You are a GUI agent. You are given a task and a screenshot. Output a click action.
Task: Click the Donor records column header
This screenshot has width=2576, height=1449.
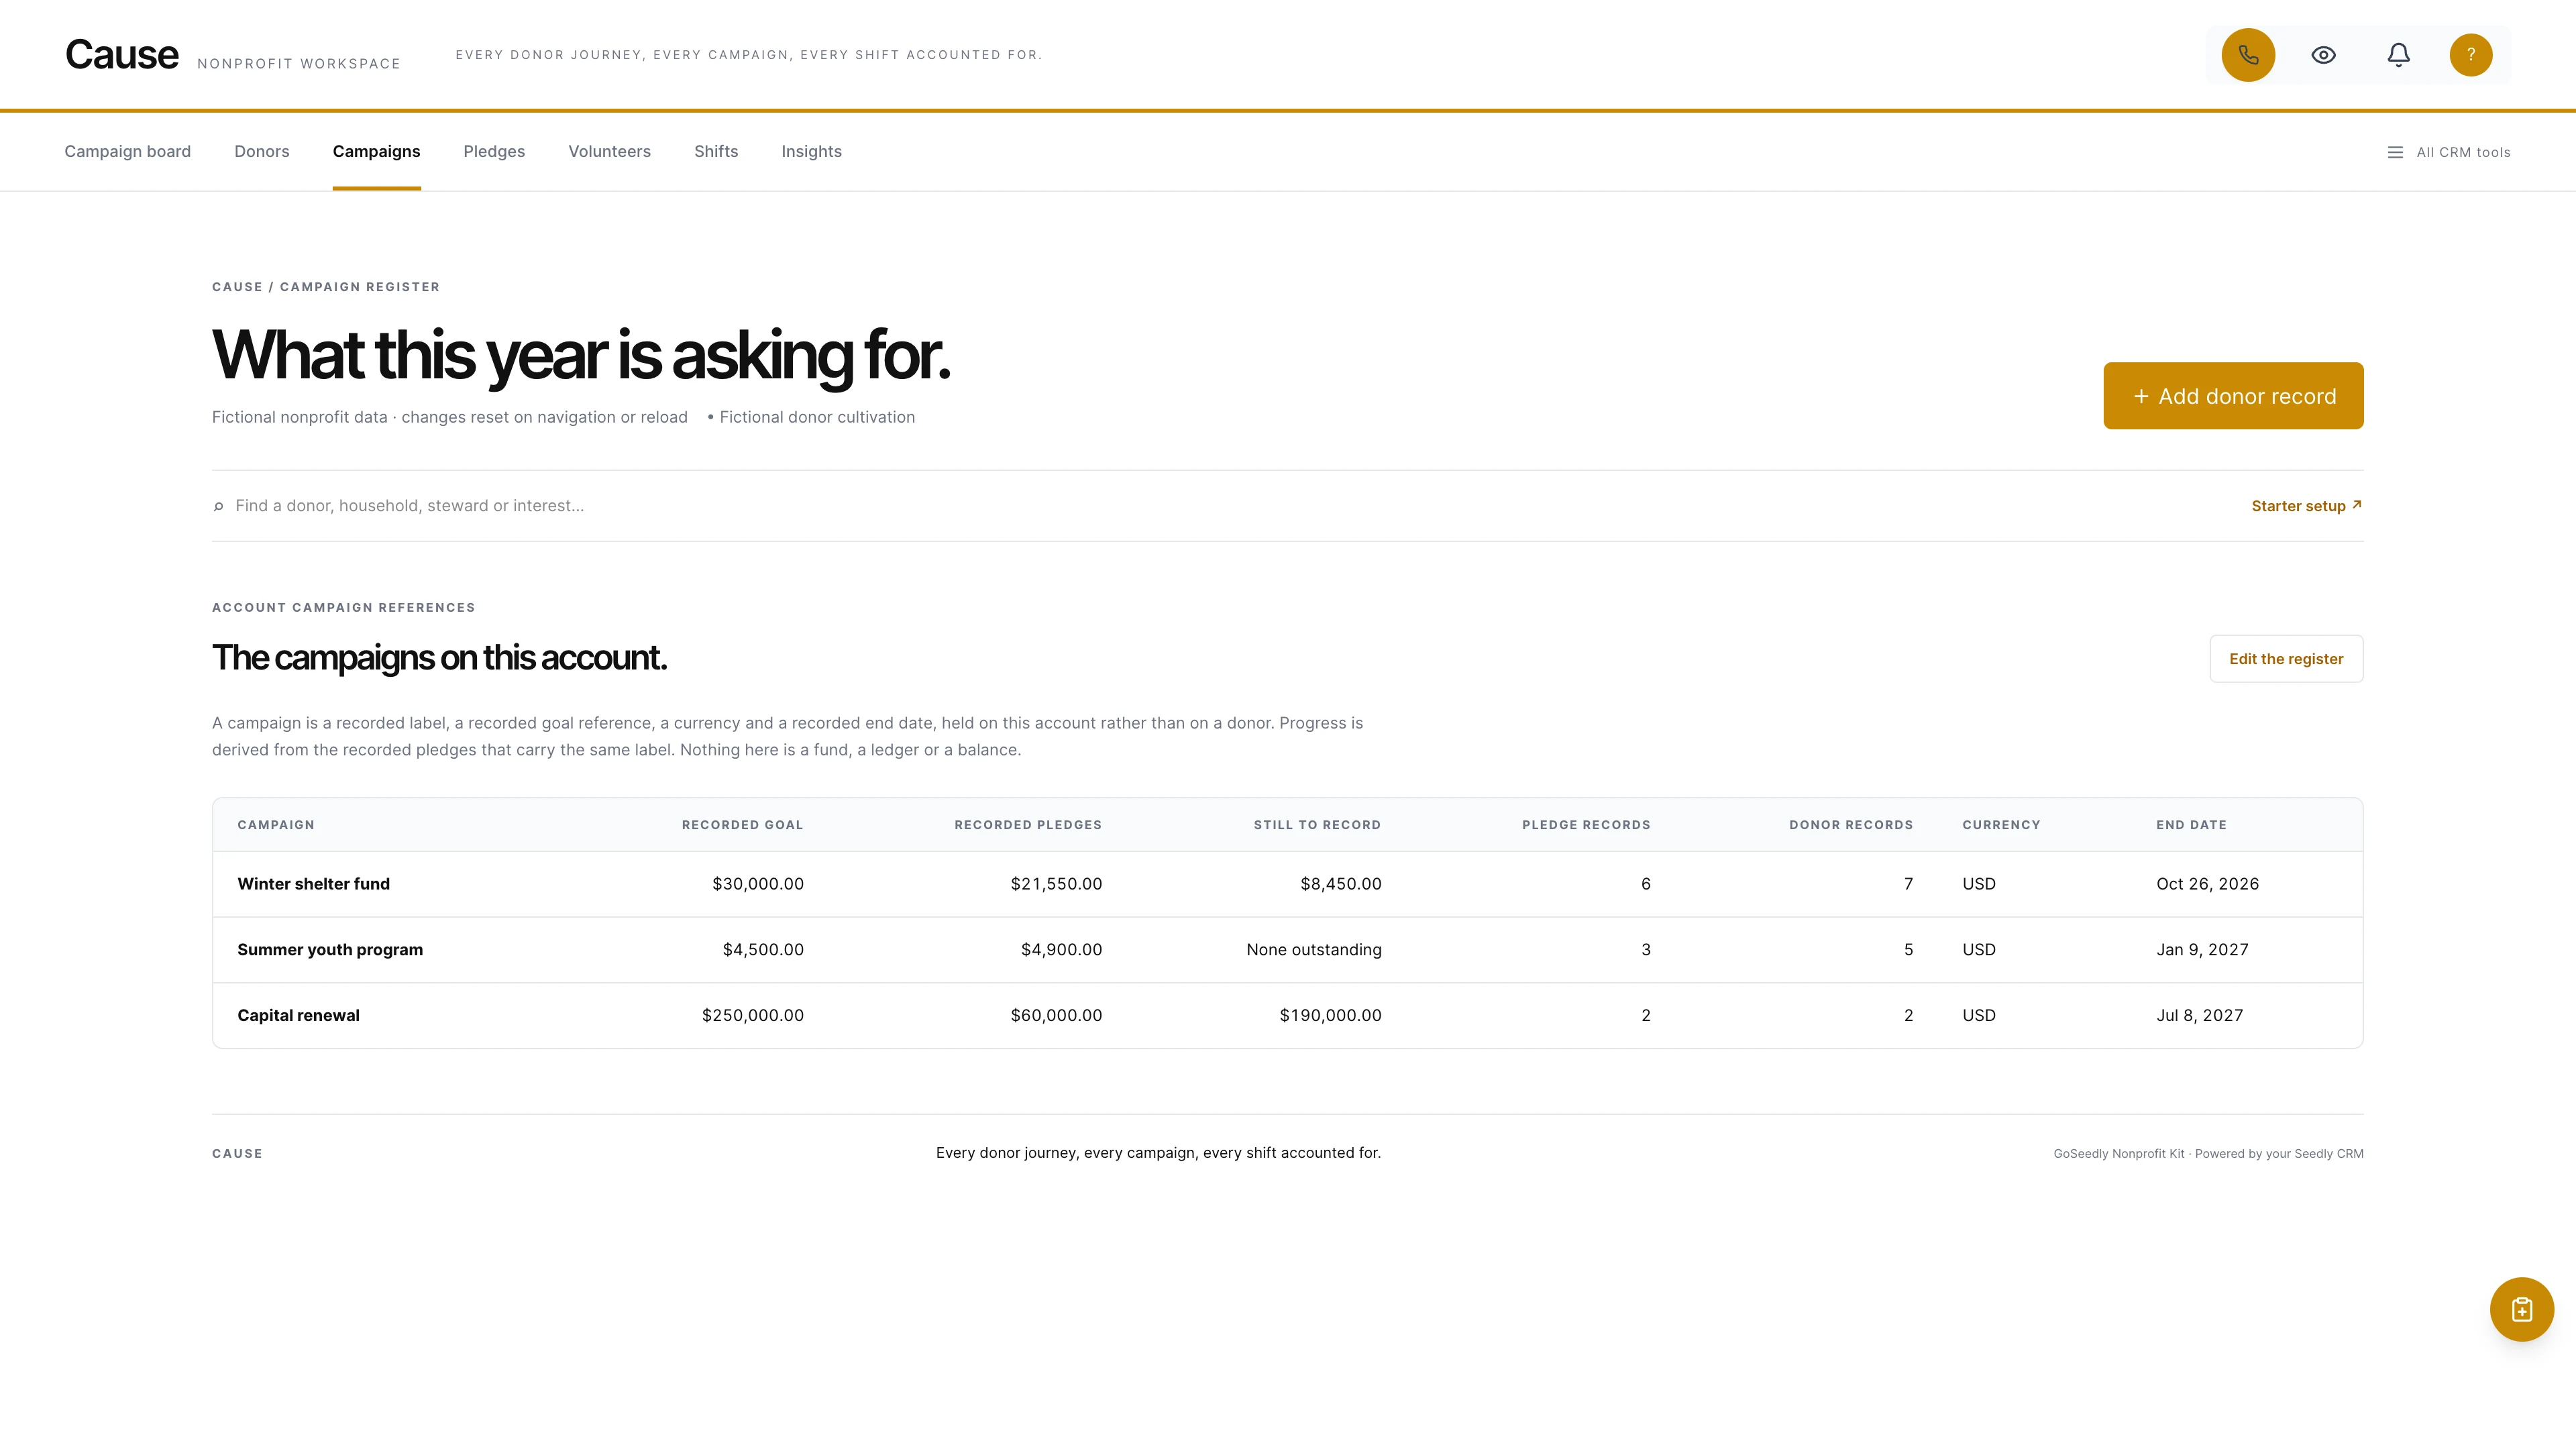(x=1850, y=825)
